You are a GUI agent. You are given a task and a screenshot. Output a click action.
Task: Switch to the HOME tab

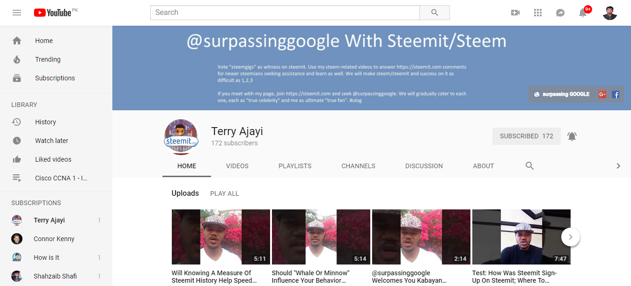(187, 166)
